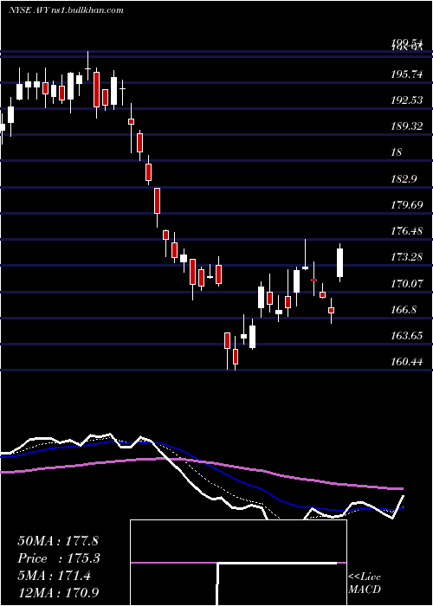433x606 pixels.
Task: Click the last white candlestick on the right
Action: (x=339, y=262)
